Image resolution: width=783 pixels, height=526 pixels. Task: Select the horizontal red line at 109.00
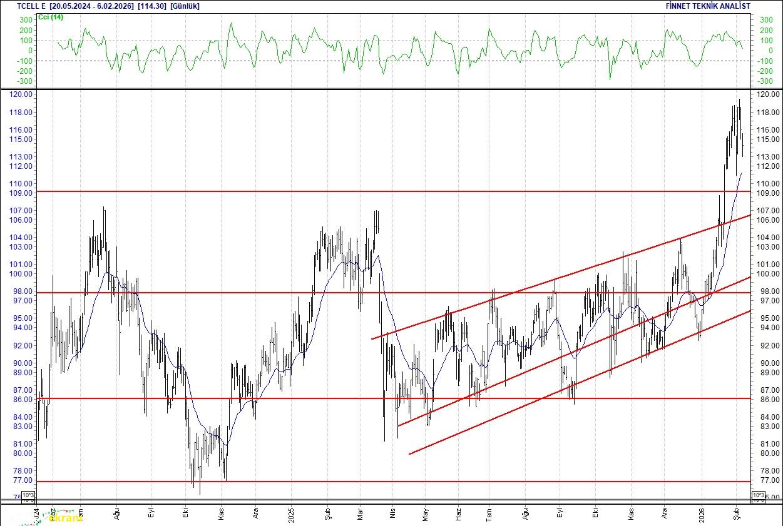coord(250,191)
